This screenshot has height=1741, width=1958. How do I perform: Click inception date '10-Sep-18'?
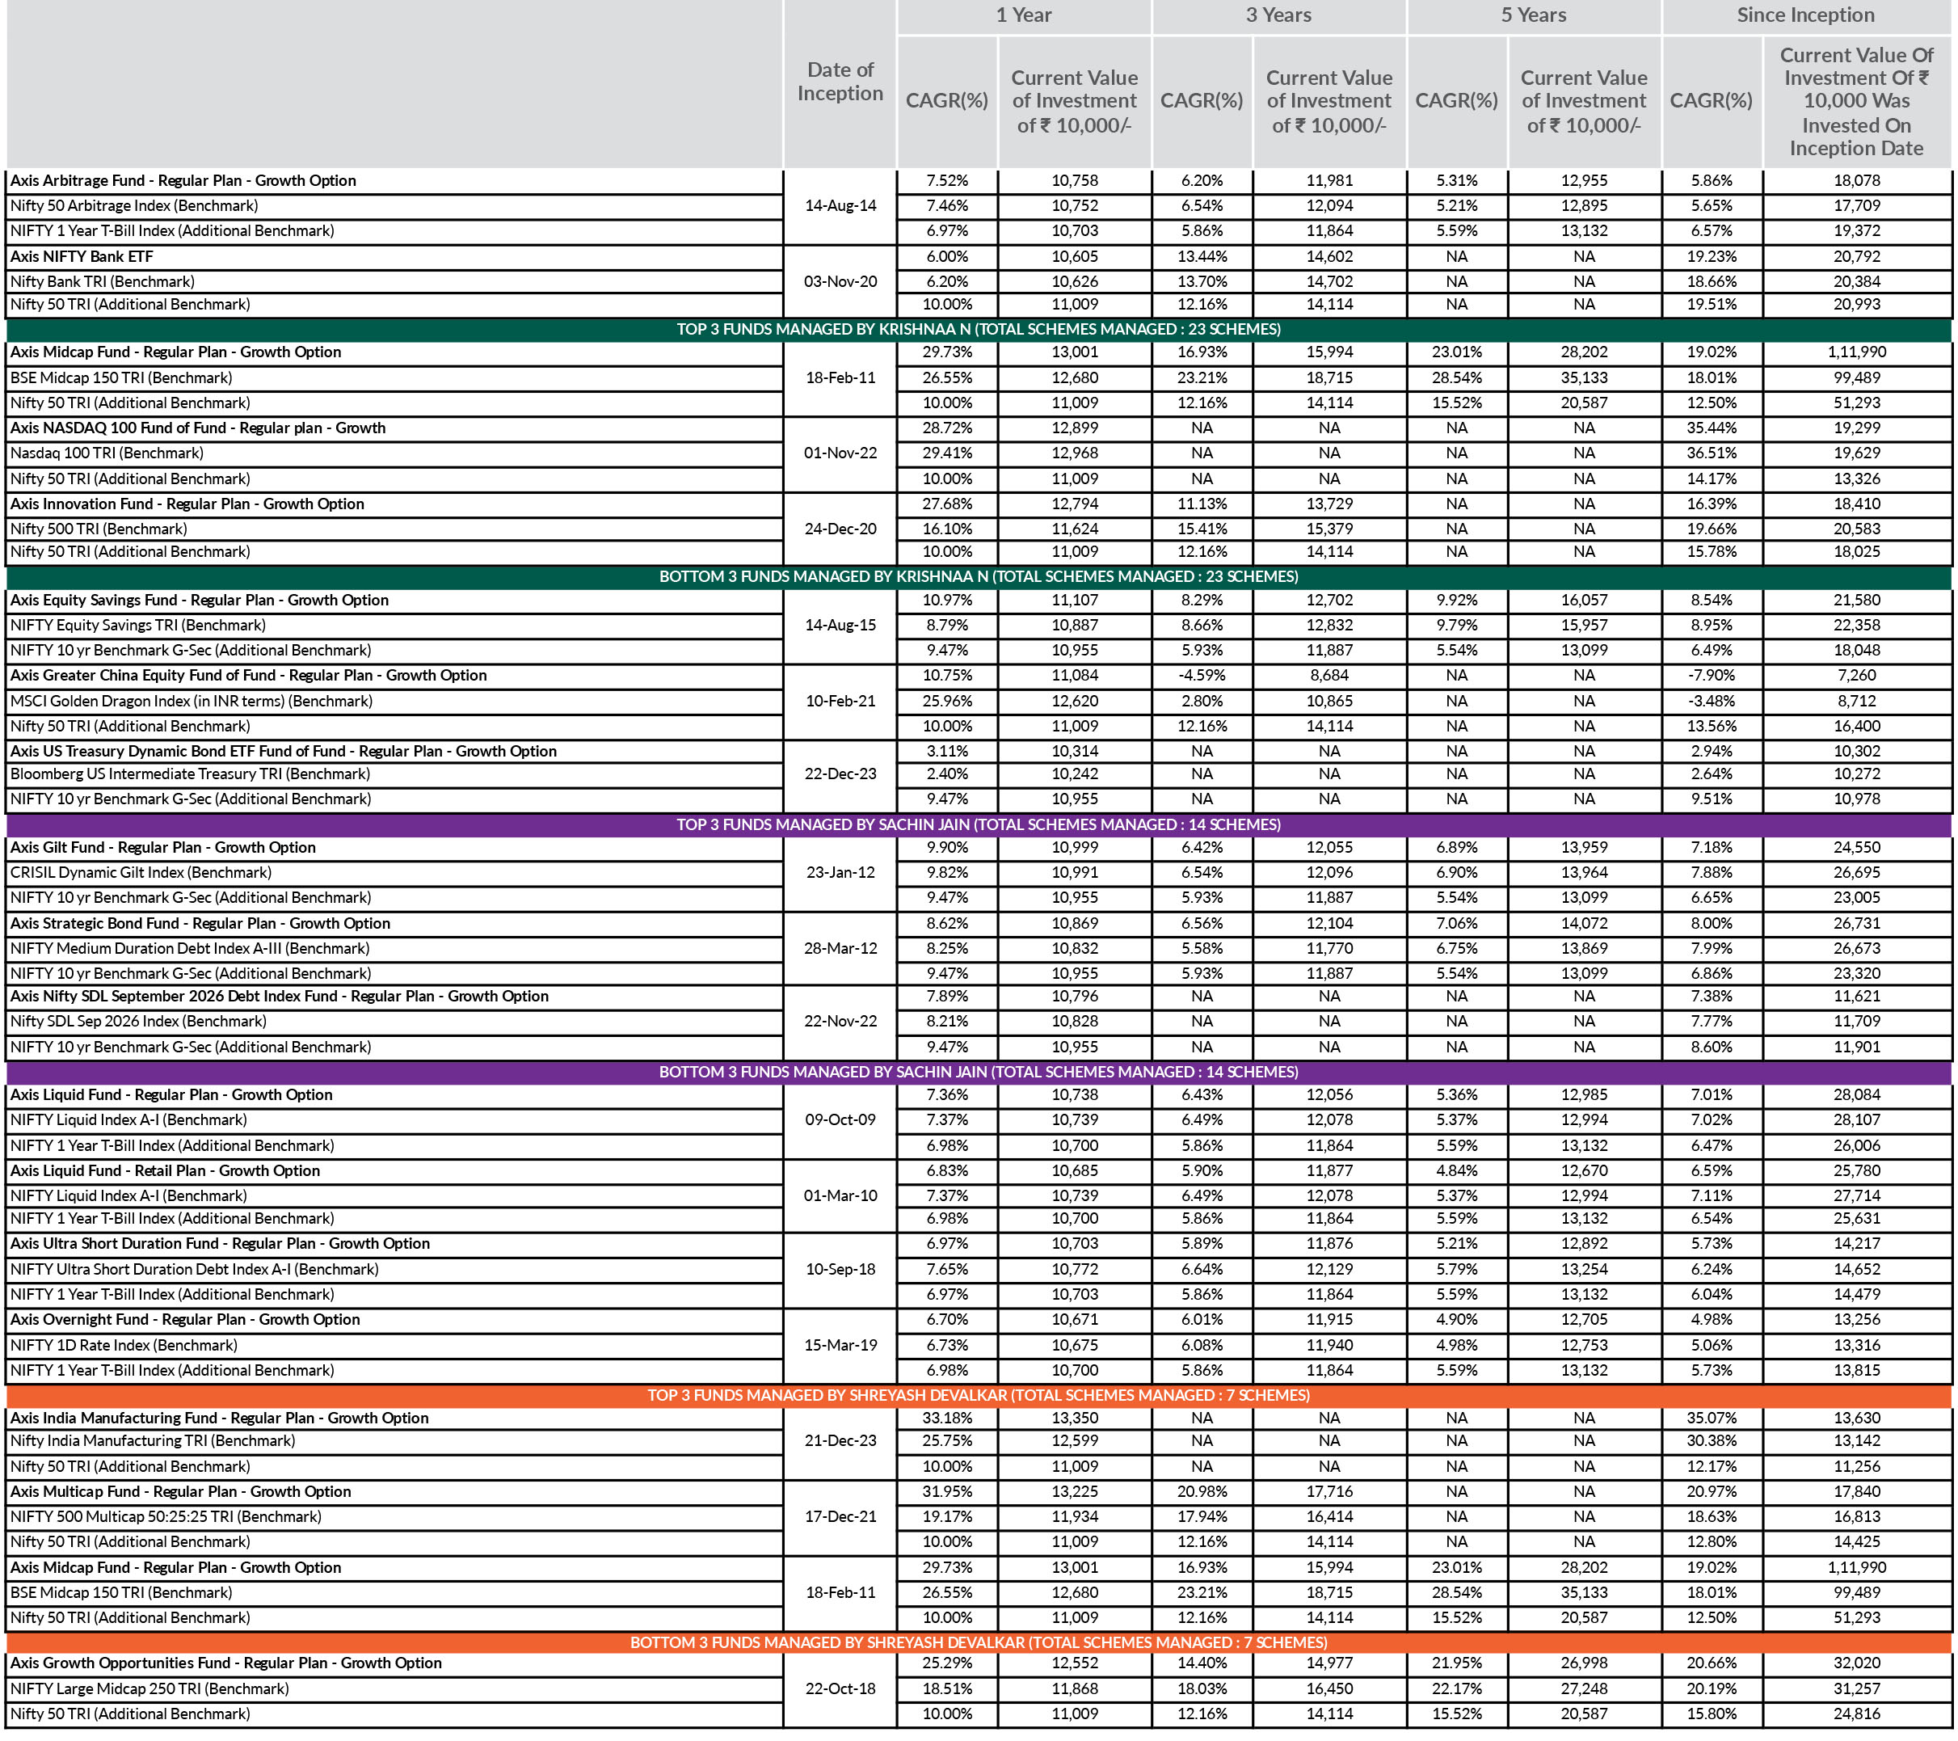click(x=840, y=1269)
